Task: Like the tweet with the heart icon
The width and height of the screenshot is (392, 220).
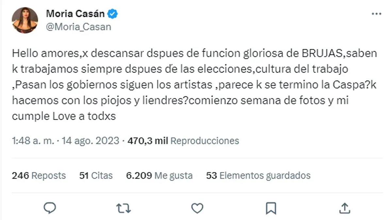Action: [x=196, y=208]
